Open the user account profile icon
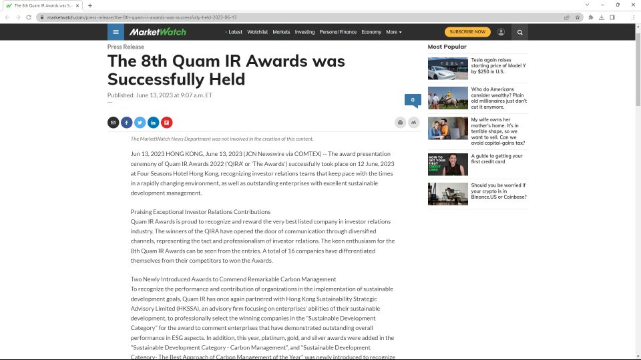Image resolution: width=641 pixels, height=360 pixels. [501, 32]
